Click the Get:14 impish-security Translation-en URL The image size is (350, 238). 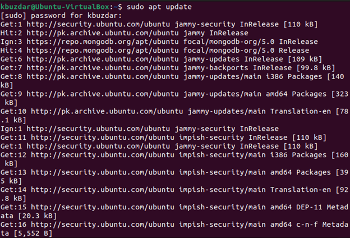pos(103,190)
